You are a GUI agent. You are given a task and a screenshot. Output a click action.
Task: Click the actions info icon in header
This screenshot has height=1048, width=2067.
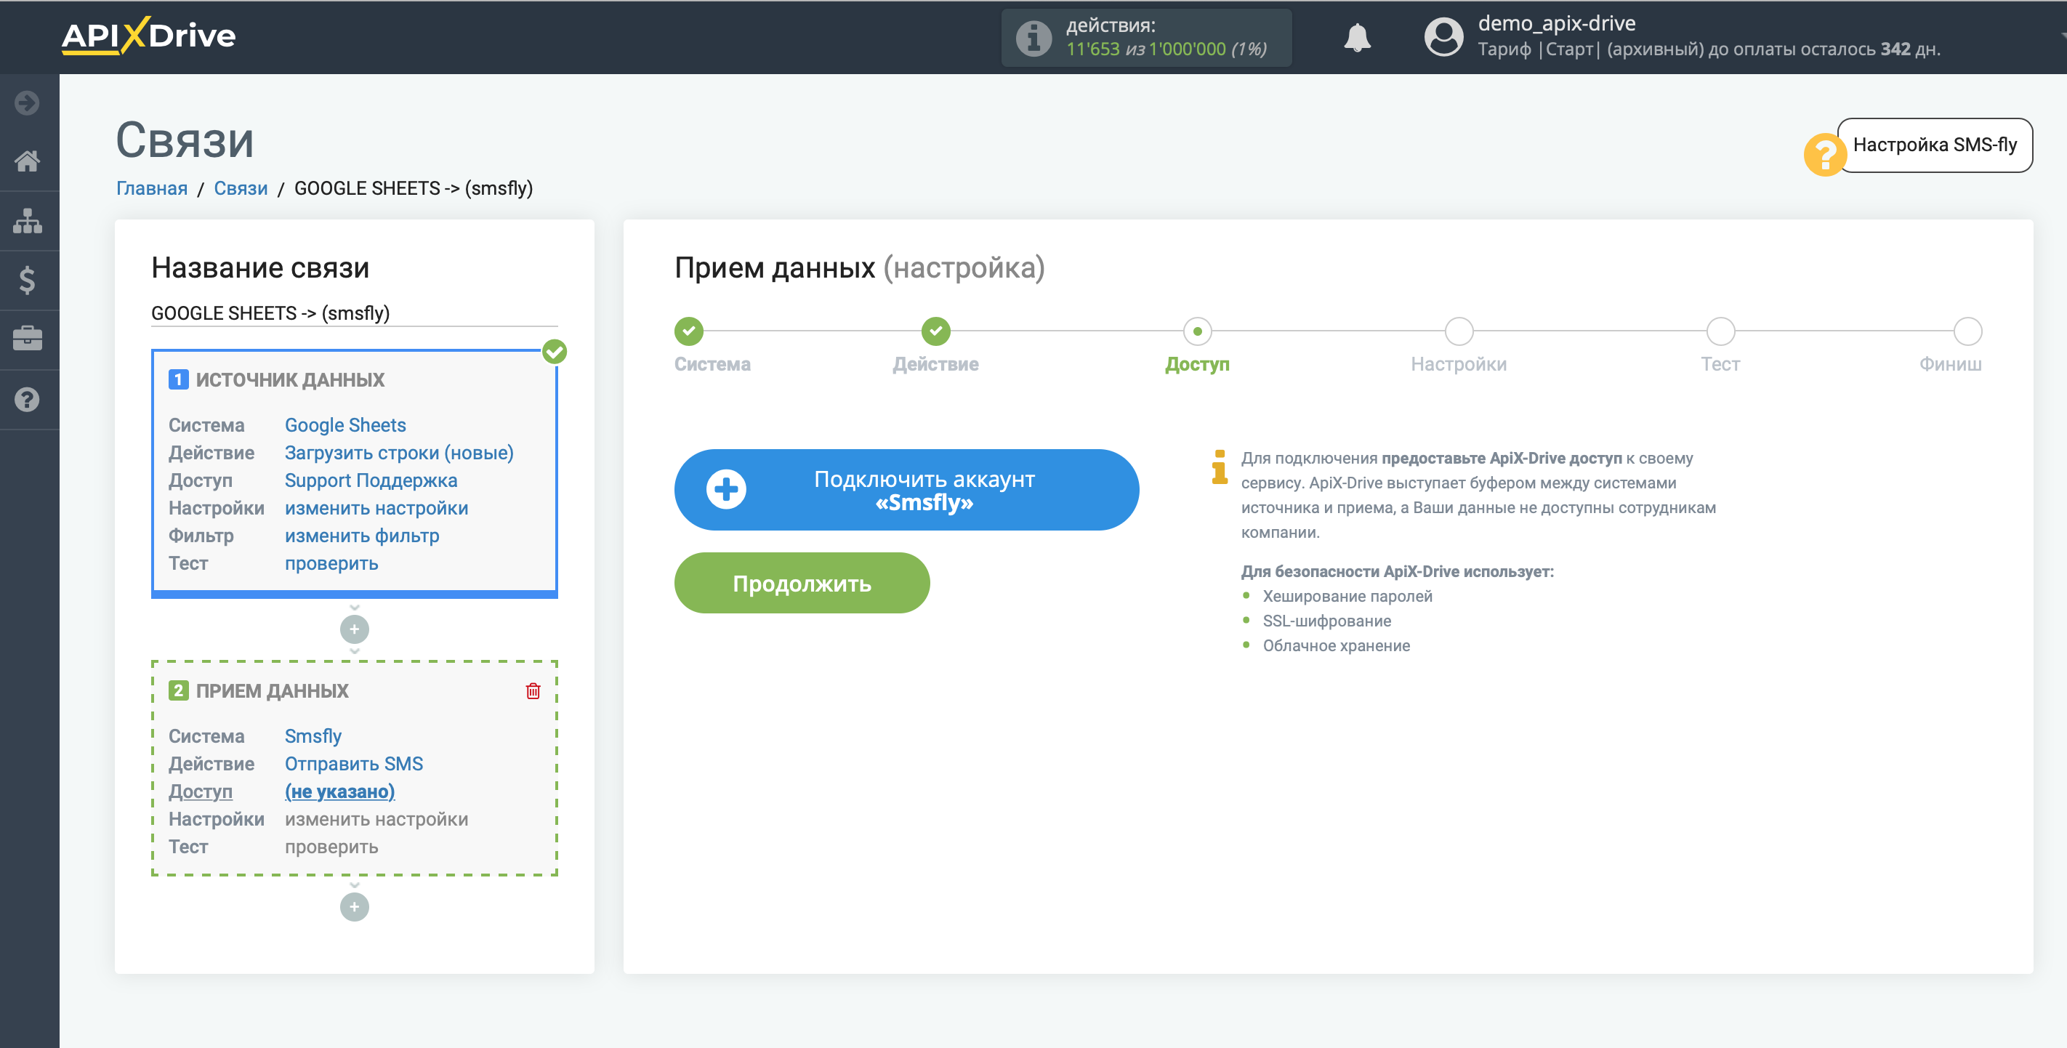(1033, 38)
